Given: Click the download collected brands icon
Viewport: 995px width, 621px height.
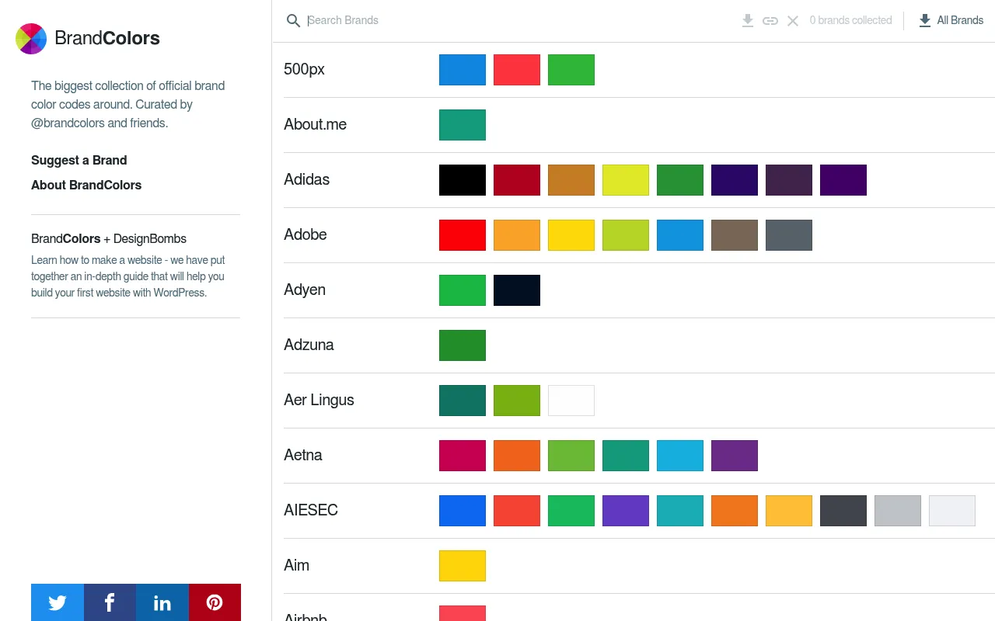Looking at the screenshot, I should point(748,21).
